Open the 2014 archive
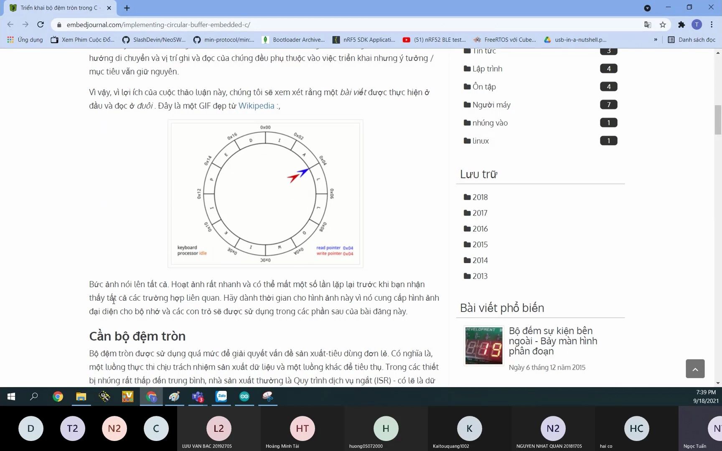 [480, 261]
